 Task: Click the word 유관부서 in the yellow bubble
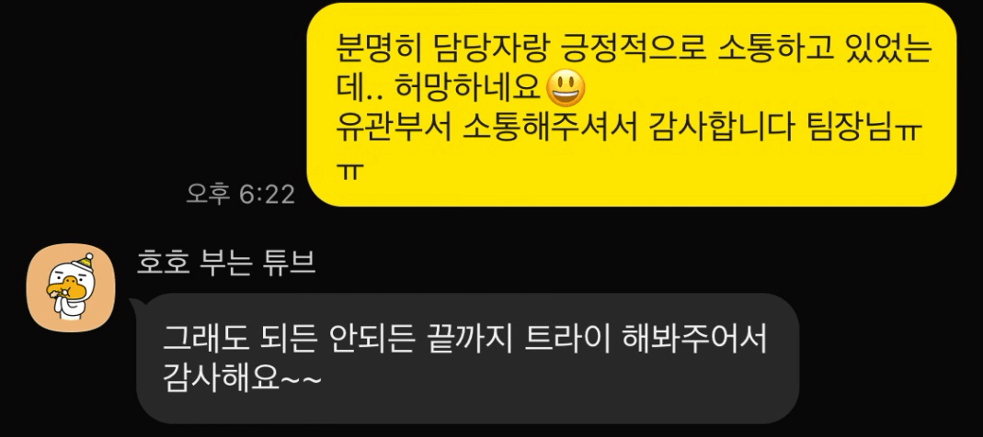pos(393,128)
